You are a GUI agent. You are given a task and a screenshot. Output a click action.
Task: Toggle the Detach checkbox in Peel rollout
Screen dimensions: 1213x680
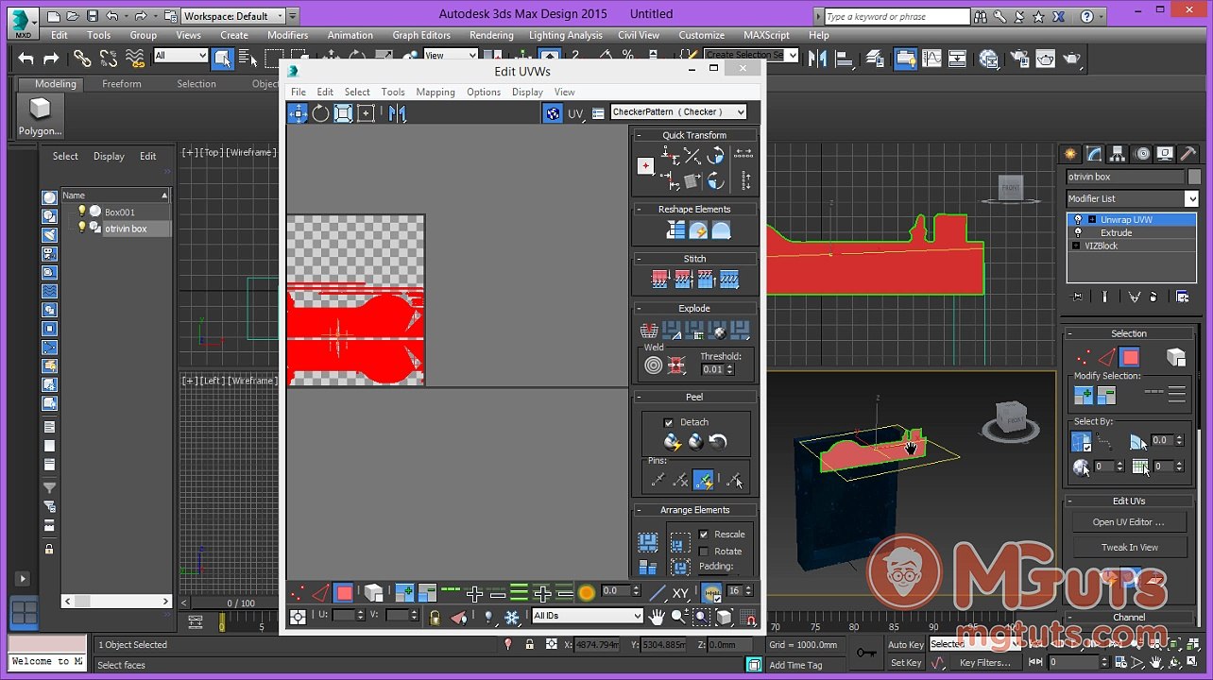[x=669, y=422]
